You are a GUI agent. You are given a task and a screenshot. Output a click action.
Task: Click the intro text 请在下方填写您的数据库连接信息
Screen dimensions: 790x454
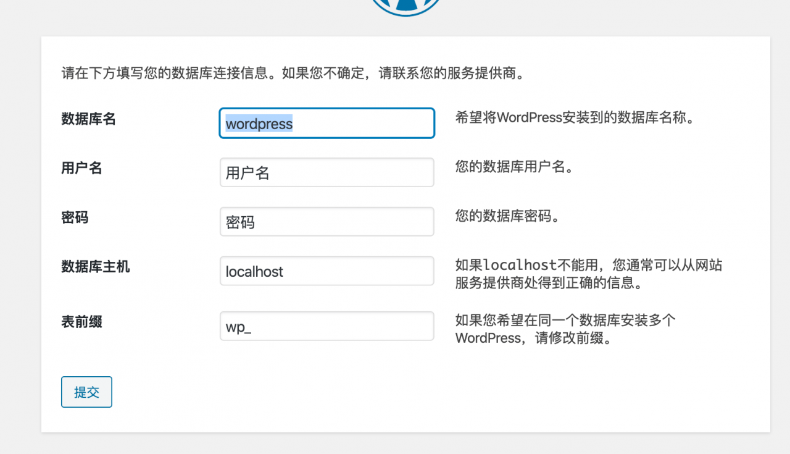pyautogui.click(x=165, y=74)
